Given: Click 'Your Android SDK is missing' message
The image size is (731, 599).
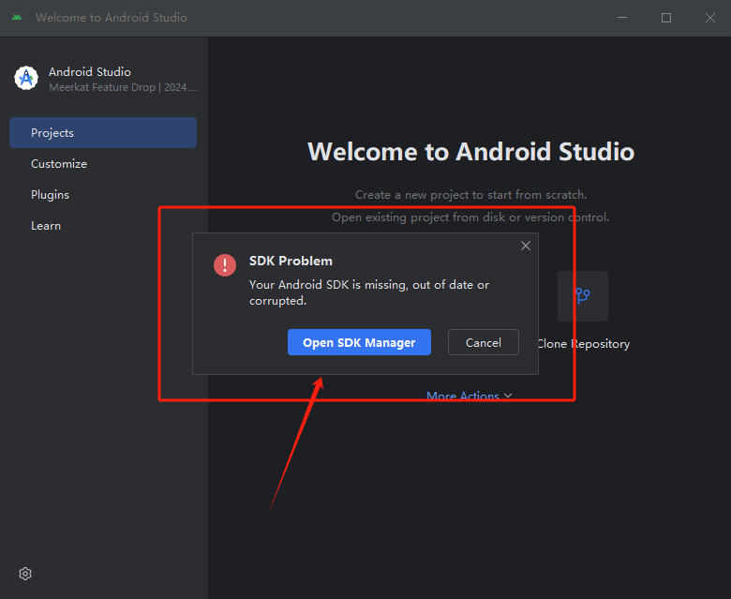Looking at the screenshot, I should coord(369,292).
